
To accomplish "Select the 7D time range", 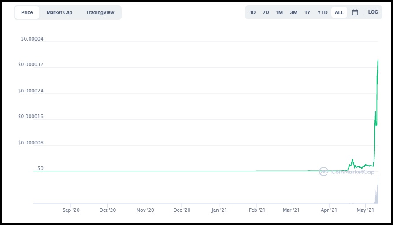I will [266, 12].
